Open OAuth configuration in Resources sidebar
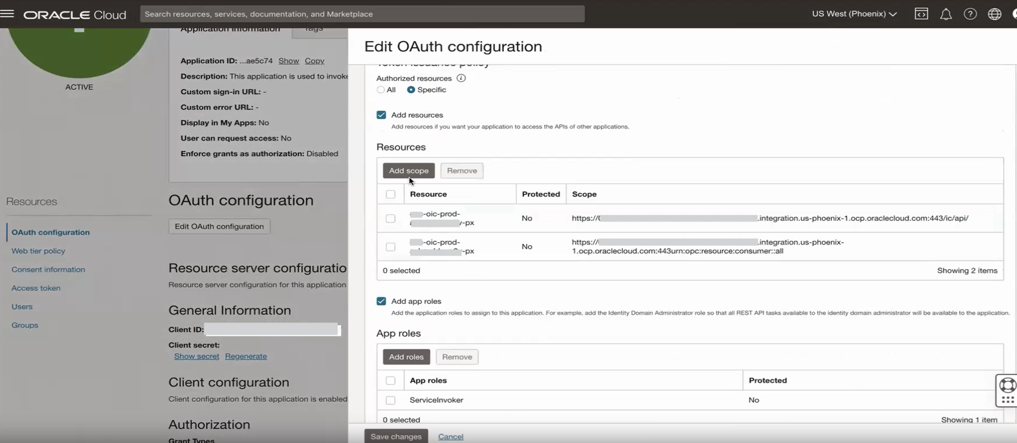Screen dimensions: 1017x443 click(x=51, y=232)
